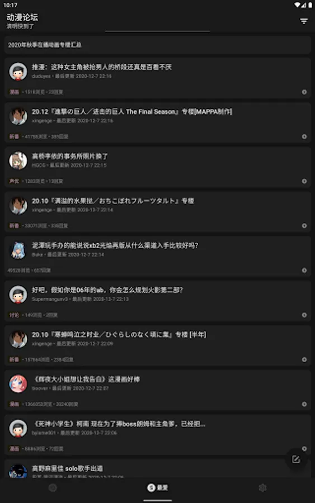View avatar of 辉夜大小姐 post author
315x503 pixels.
click(18, 383)
